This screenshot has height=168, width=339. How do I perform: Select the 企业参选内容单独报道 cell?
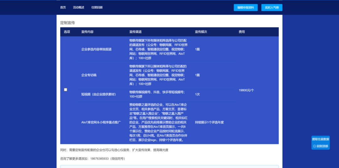point(96,49)
